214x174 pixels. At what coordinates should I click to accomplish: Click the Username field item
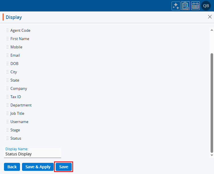(x=19, y=122)
